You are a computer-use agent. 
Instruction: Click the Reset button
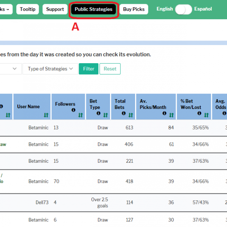point(110,69)
